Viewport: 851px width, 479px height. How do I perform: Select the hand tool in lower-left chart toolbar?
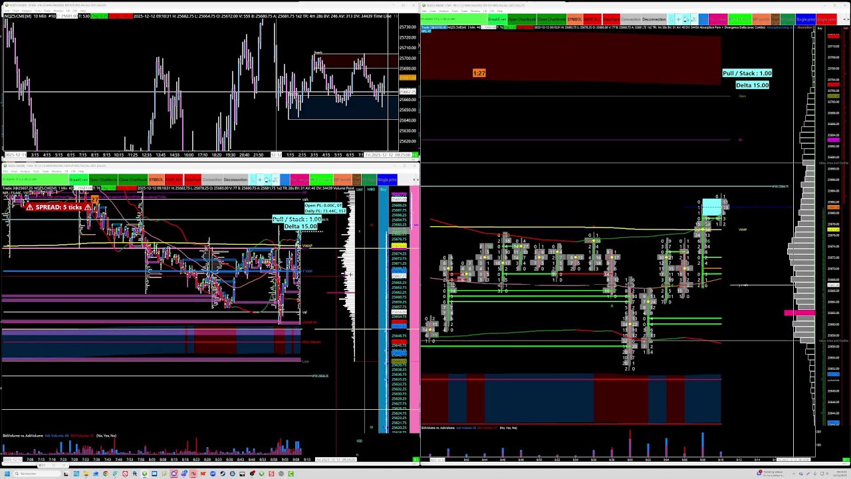pos(267,180)
